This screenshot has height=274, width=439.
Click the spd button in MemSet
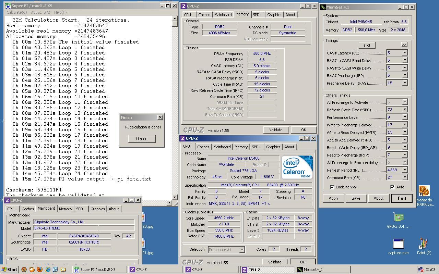(x=367, y=45)
